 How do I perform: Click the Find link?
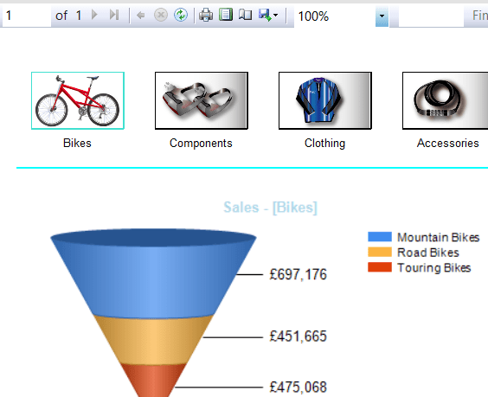pos(479,16)
